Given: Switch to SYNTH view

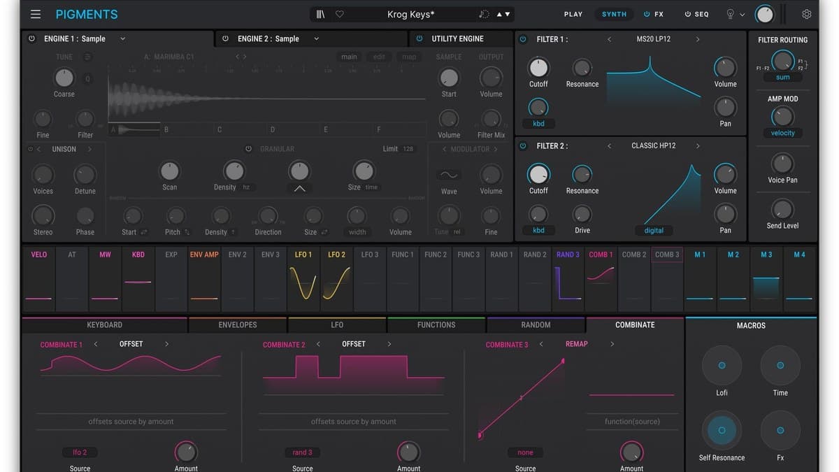Looking at the screenshot, I should (615, 14).
